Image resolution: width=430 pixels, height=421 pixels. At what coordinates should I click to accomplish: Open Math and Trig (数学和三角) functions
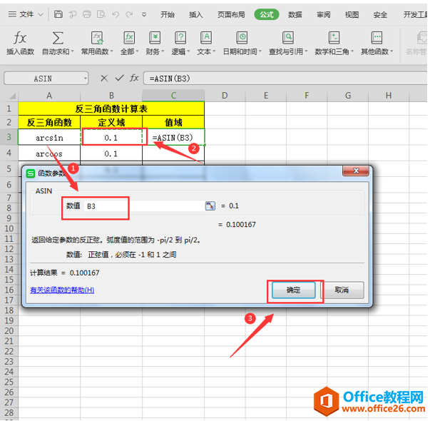(x=334, y=43)
